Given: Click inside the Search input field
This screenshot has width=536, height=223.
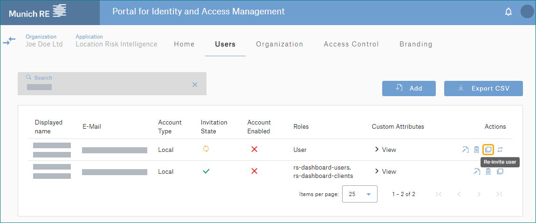Looking at the screenshot, I should click(112, 84).
